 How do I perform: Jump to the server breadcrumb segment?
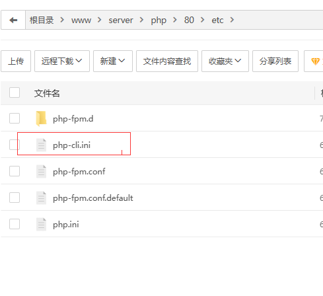click(121, 20)
